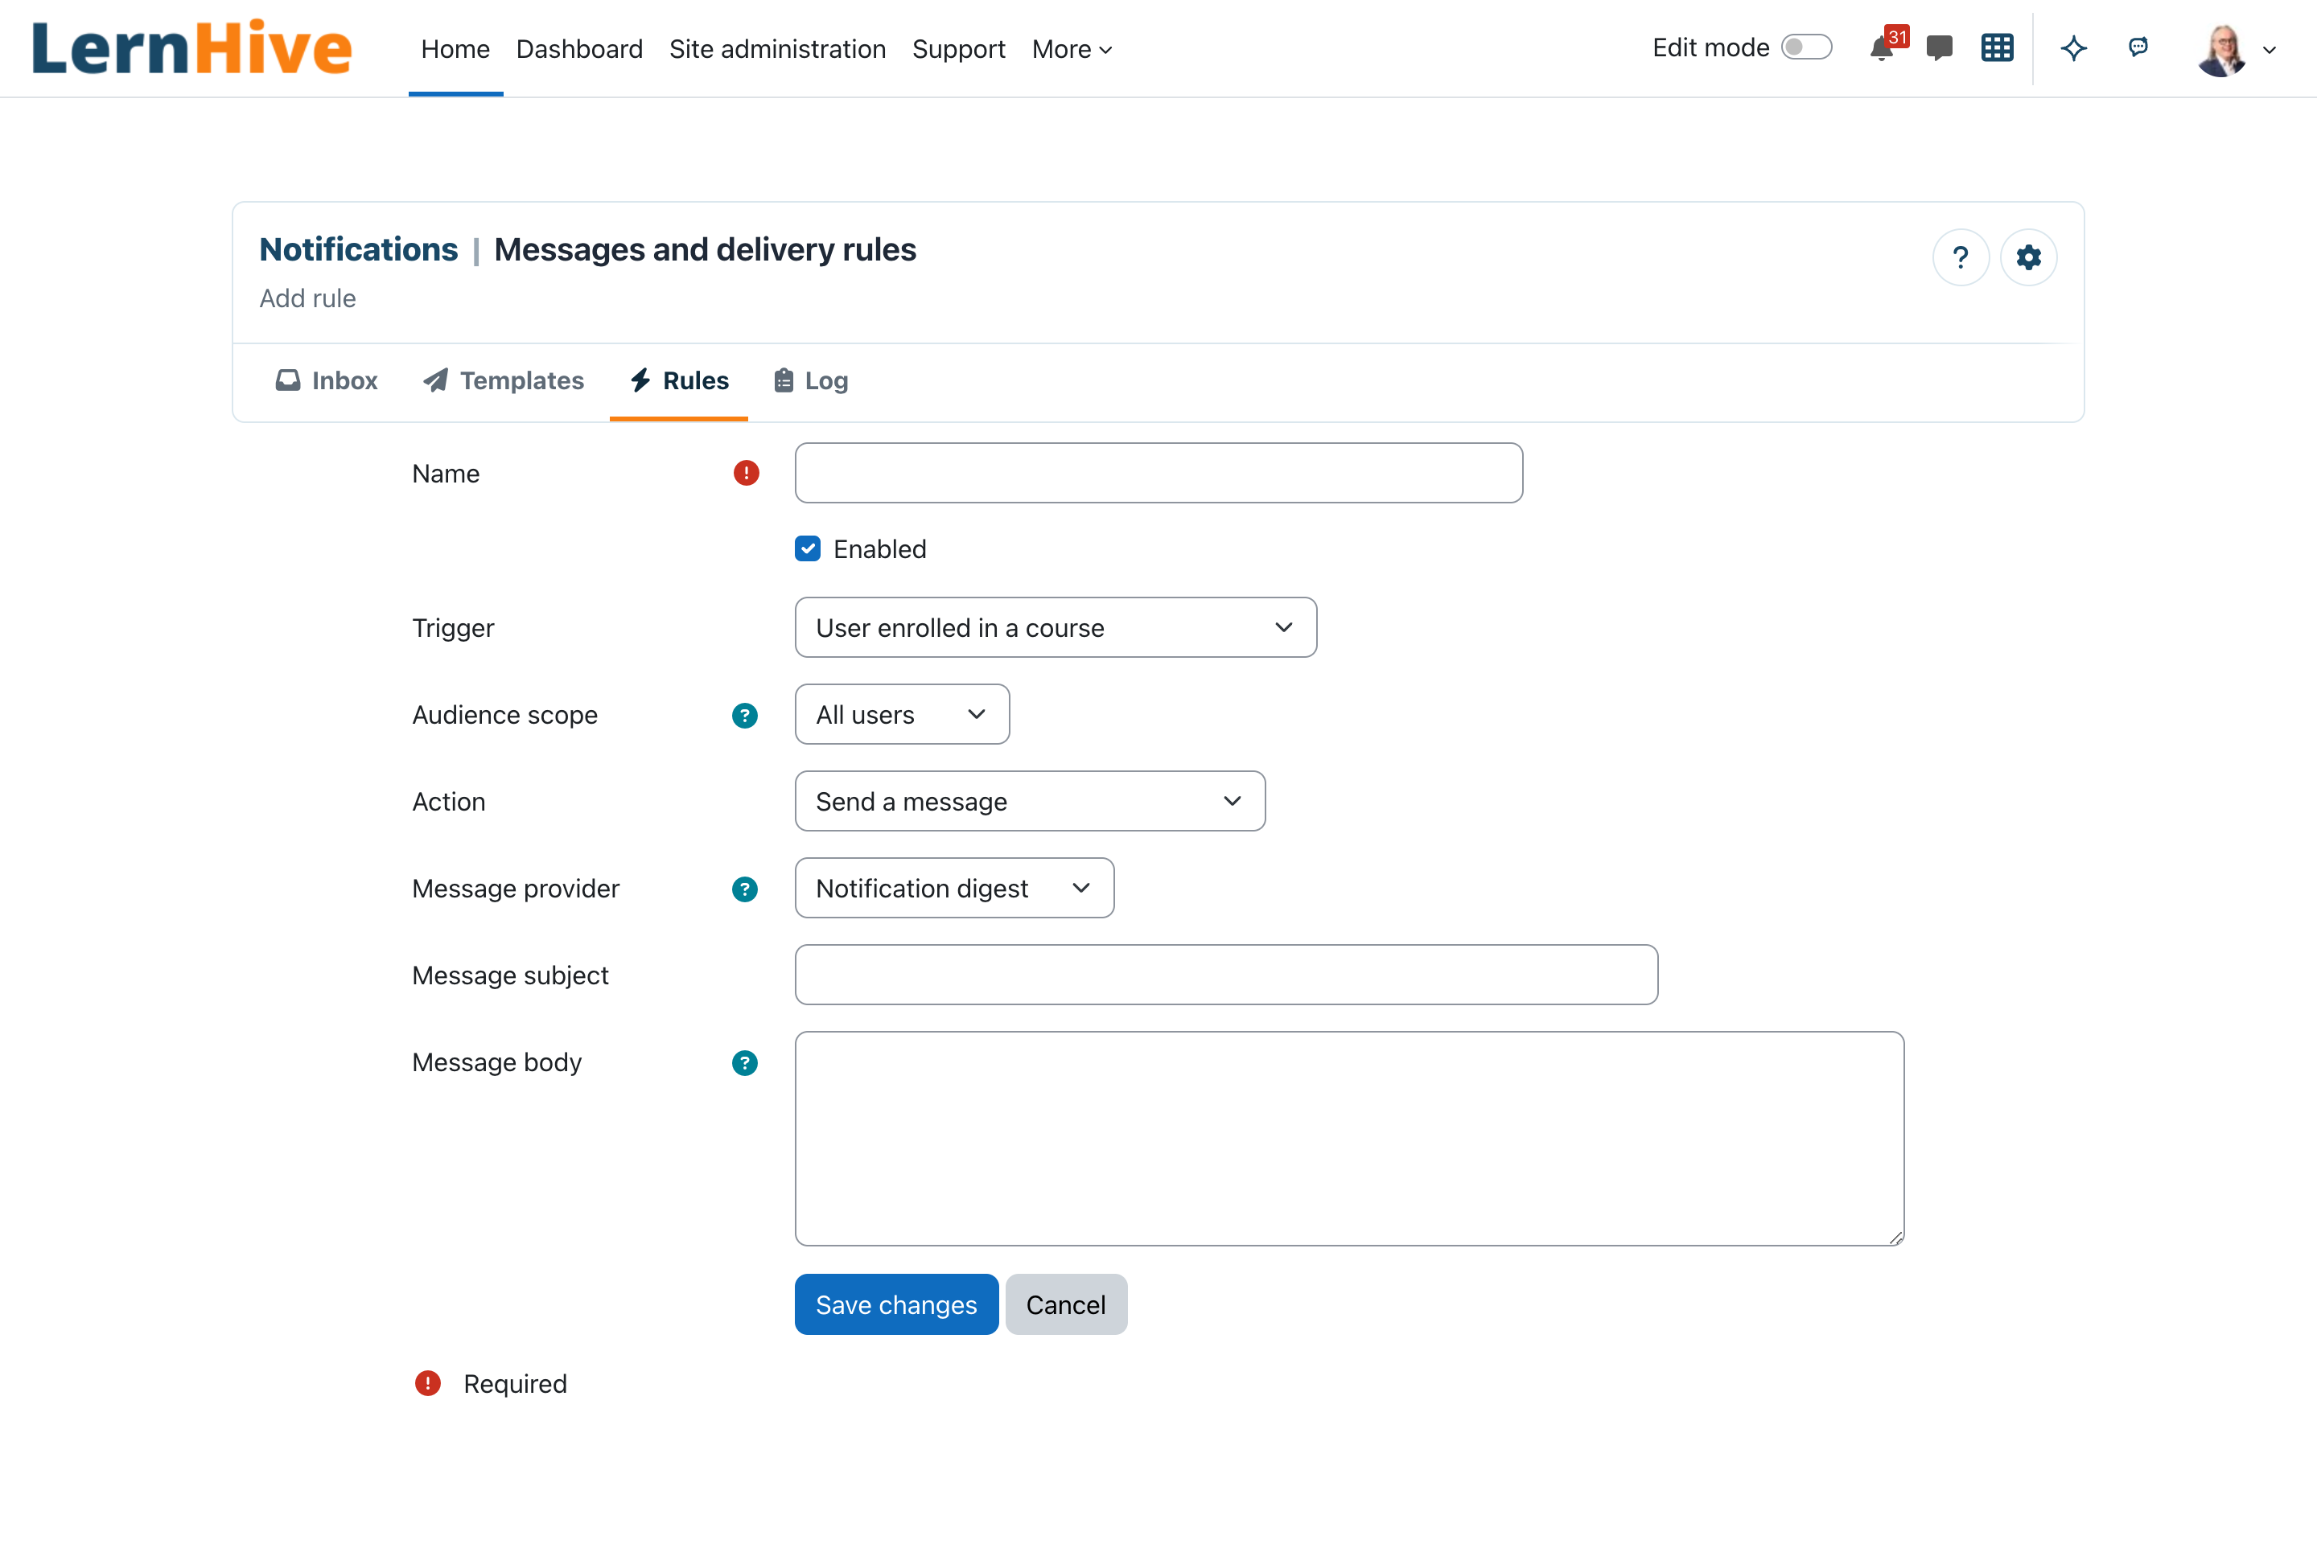
Task: Expand the Audience scope dropdown
Action: coord(901,714)
